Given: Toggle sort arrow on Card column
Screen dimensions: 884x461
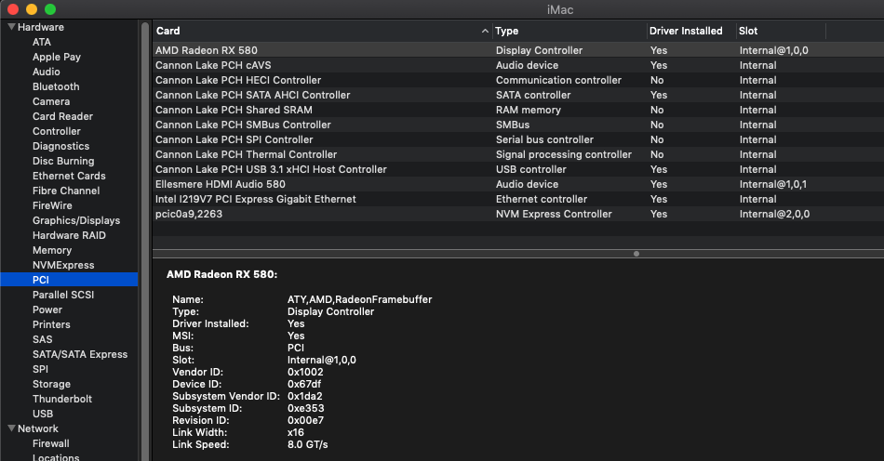Looking at the screenshot, I should coord(485,31).
